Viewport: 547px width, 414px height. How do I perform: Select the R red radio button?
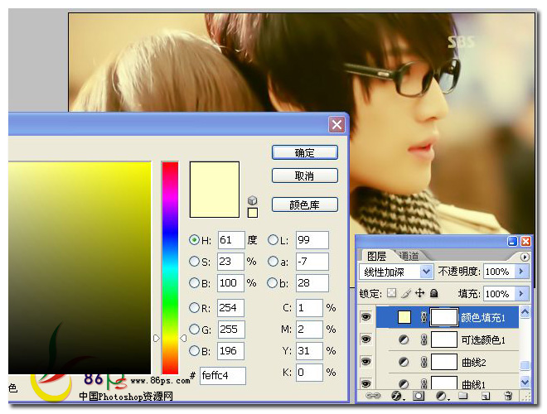[194, 308]
